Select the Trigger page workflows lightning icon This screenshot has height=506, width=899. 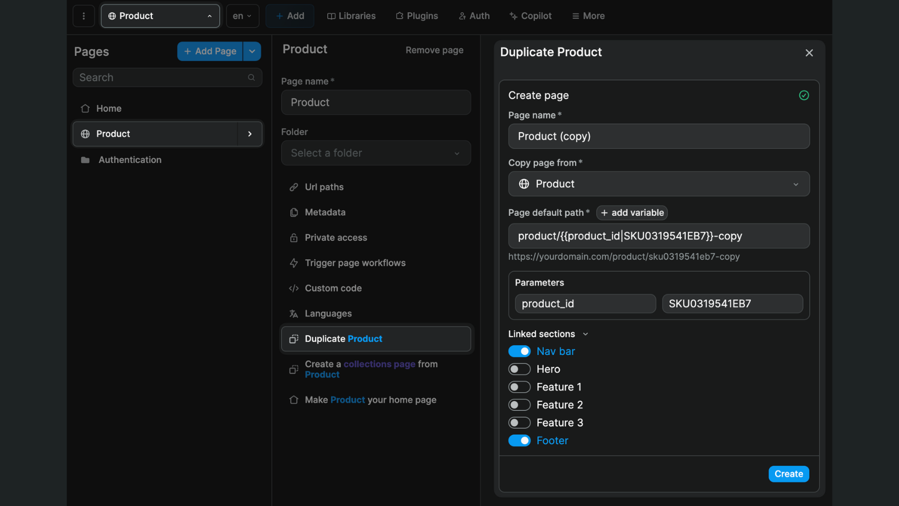(294, 263)
